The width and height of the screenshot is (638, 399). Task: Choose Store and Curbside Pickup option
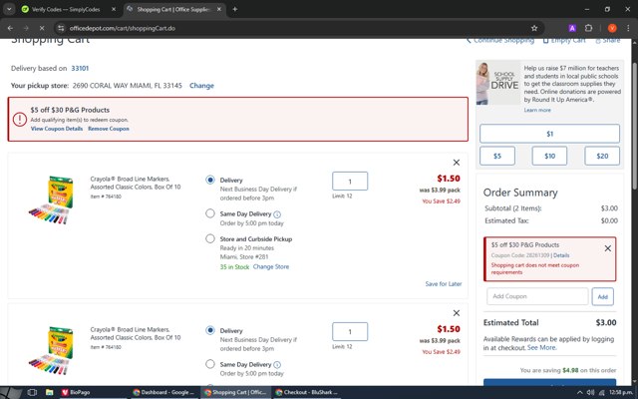210,238
